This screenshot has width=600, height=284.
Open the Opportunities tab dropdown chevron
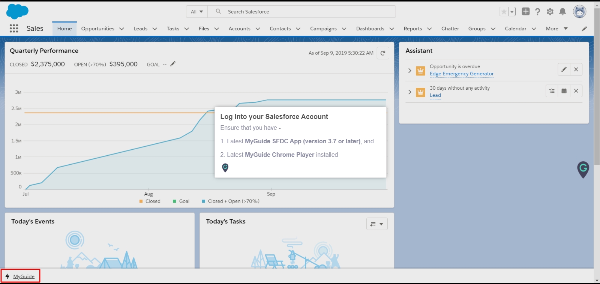click(121, 29)
